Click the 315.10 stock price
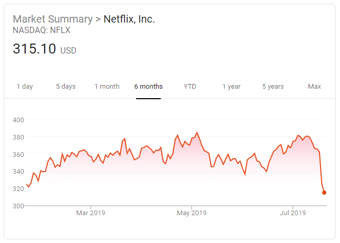This screenshot has width=340, height=243. [35, 50]
